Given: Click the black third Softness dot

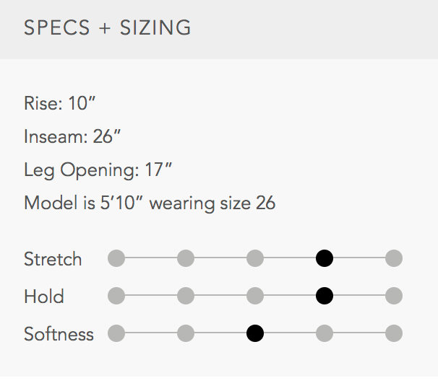Looking at the screenshot, I should pos(255,333).
